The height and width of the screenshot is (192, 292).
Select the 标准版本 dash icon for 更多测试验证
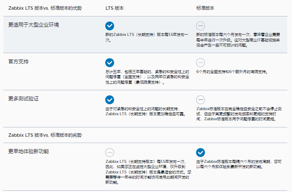point(201,100)
